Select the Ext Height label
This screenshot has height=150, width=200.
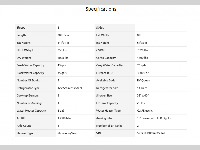click(x=23, y=43)
